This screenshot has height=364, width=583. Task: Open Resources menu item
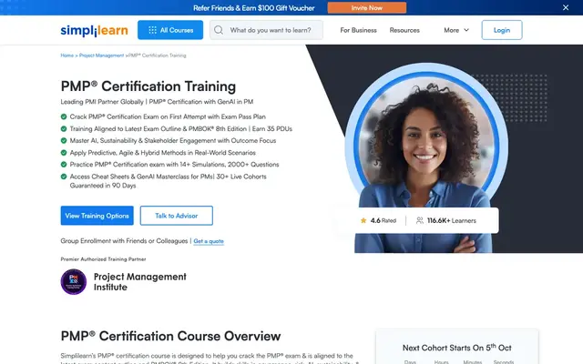[x=404, y=30]
